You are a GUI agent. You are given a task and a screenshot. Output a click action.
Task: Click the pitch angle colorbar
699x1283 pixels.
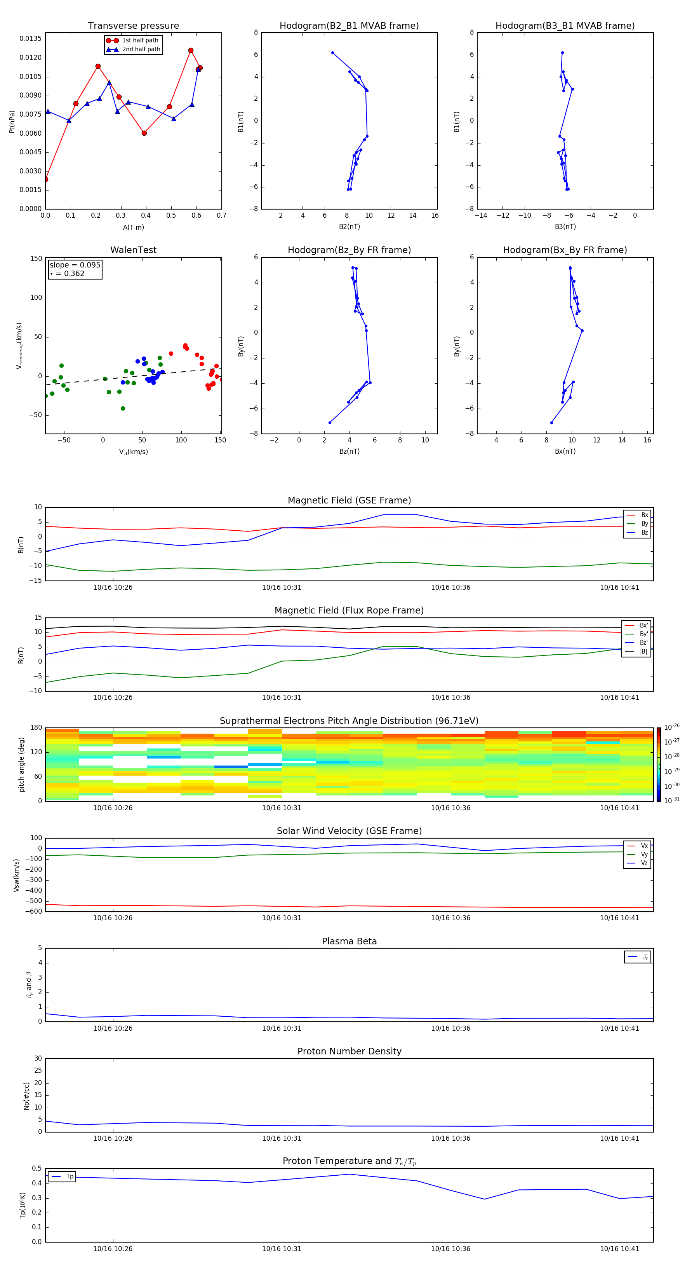(x=659, y=764)
